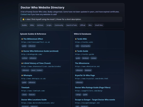Jump to the Guides category

[24, 25]
